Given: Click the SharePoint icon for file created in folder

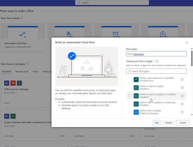Looking at the screenshot, I should (136, 104).
